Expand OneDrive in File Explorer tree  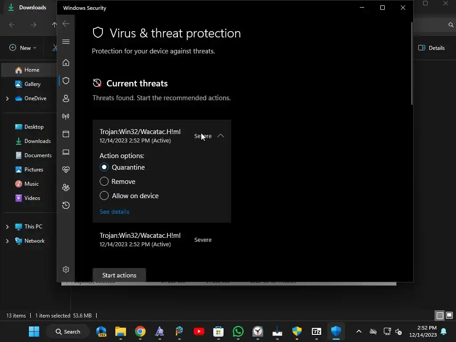7,98
